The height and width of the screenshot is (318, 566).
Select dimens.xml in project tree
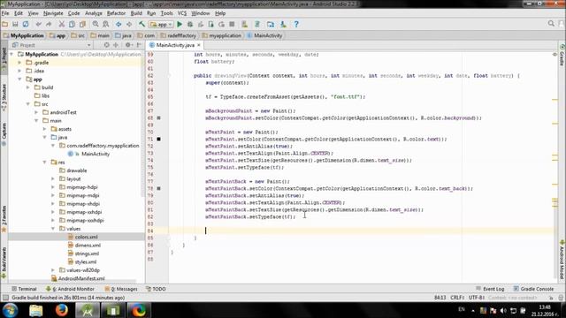88,246
